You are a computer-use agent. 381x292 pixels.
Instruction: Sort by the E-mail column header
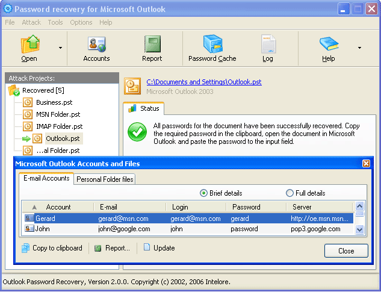tap(130, 207)
